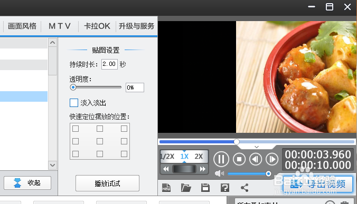Set playback speed to 1/2X
This screenshot has width=357, height=204.
[x=167, y=156]
